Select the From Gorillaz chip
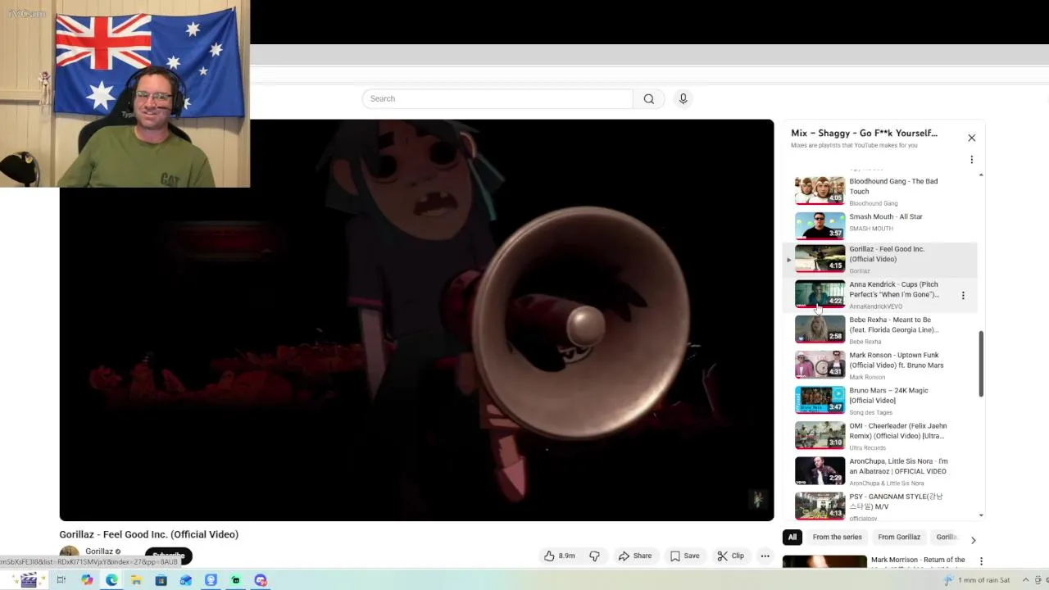 pos(899,538)
